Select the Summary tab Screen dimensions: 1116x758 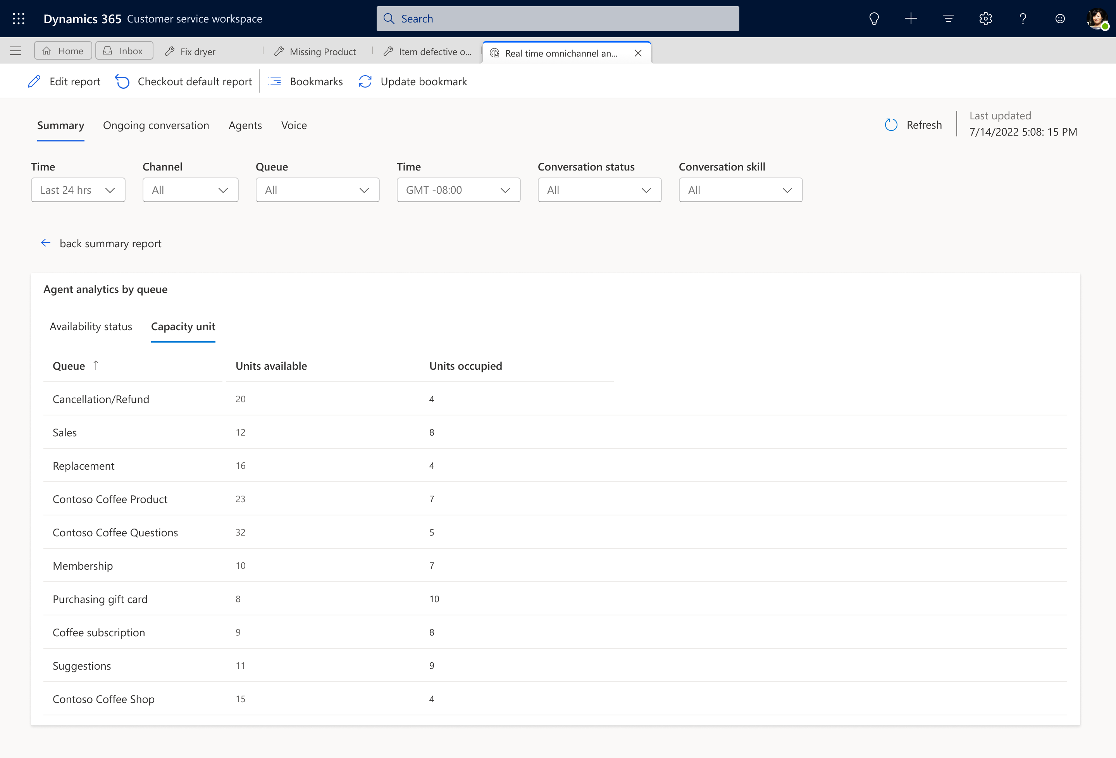click(60, 124)
